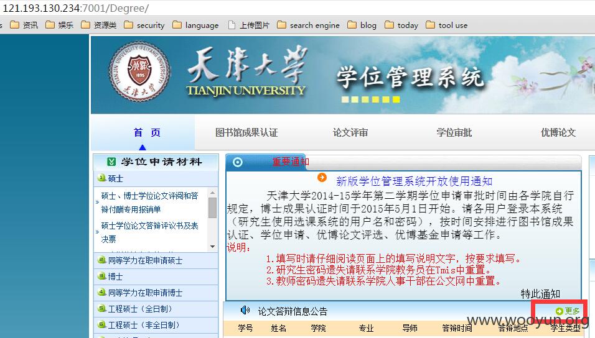The width and height of the screenshot is (595, 338).
Task: Open the 论文评审 tab
Action: tap(350, 132)
